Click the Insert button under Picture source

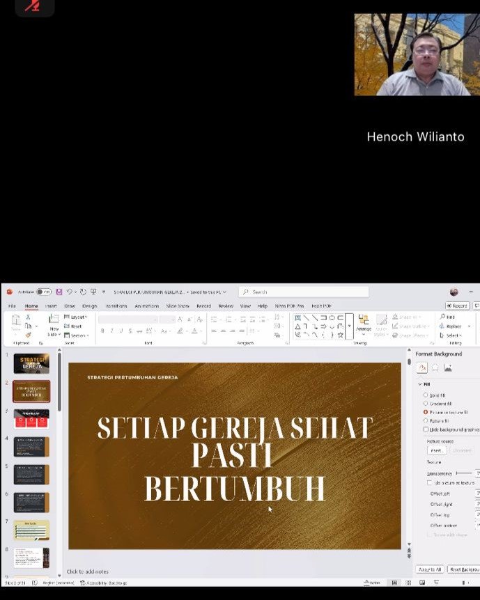click(x=436, y=450)
